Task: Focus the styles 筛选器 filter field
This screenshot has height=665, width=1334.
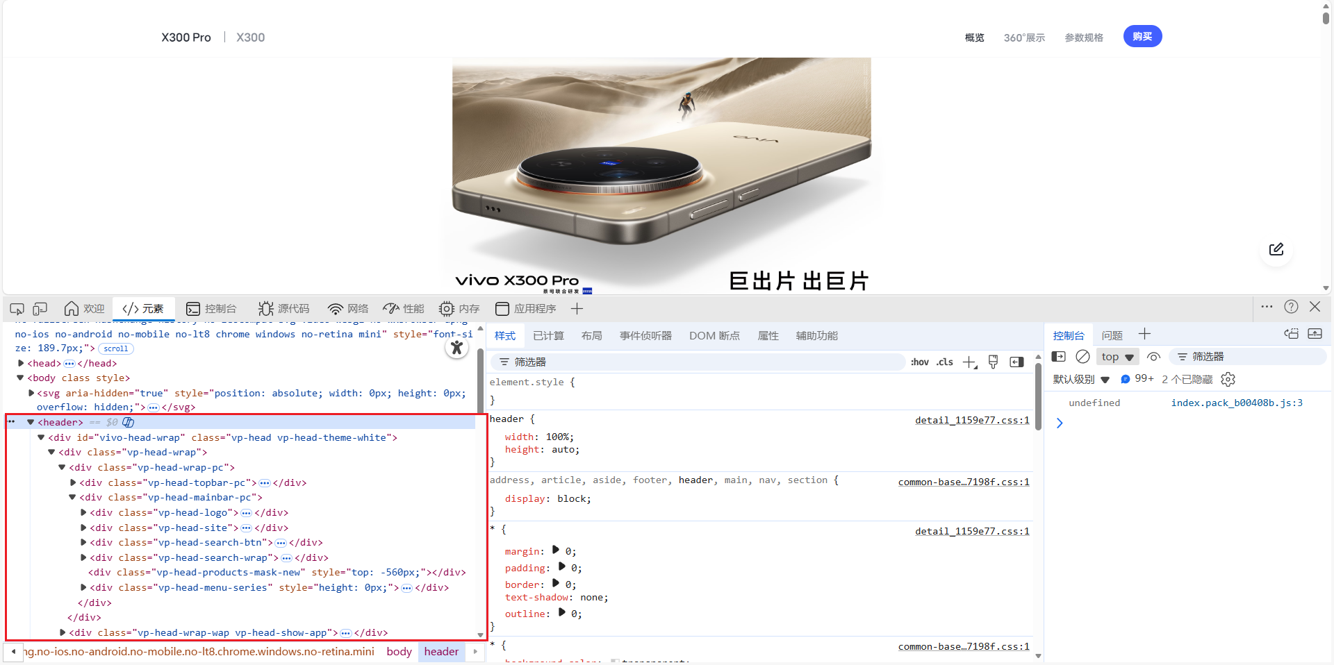Action: point(698,362)
